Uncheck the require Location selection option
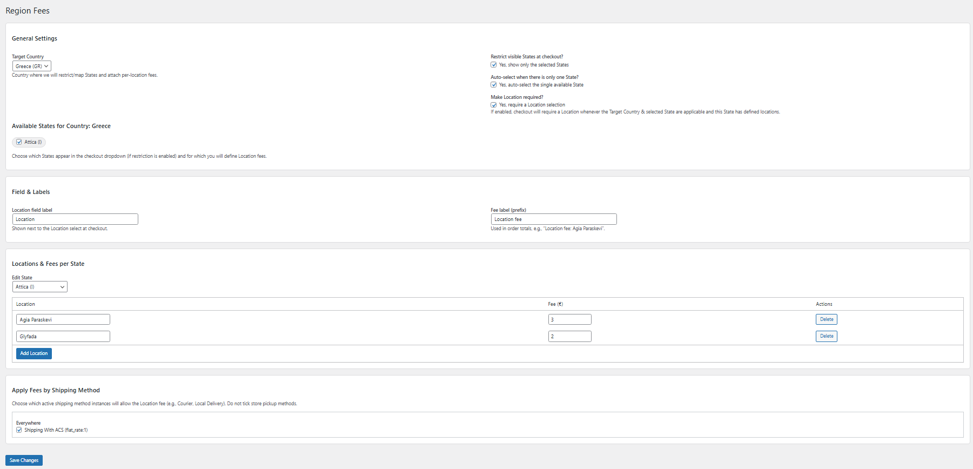Viewport: 973px width, 469px height. (x=493, y=105)
